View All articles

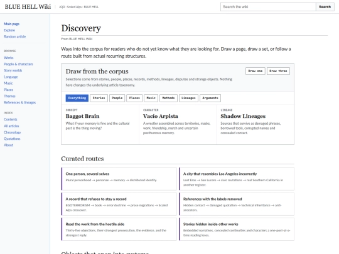point(11,126)
